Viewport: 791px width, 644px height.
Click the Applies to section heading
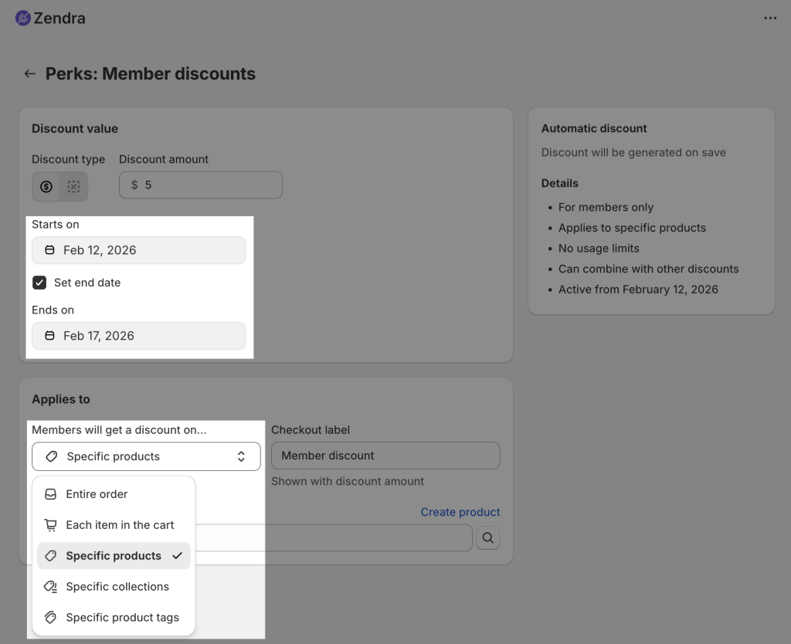(x=60, y=399)
